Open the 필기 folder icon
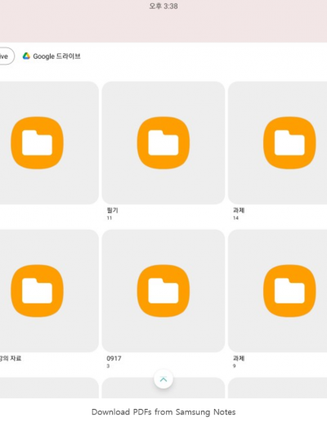 [163, 143]
